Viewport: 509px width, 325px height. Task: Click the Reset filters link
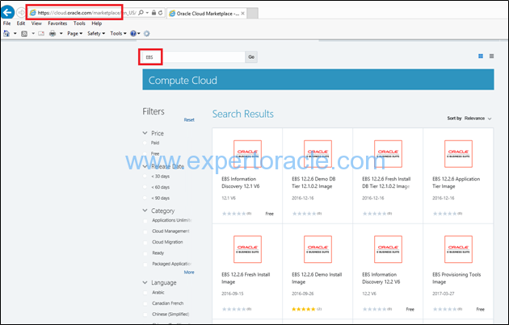(189, 120)
